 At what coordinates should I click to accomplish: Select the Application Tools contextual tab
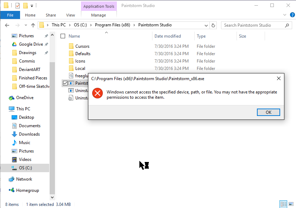click(99, 6)
